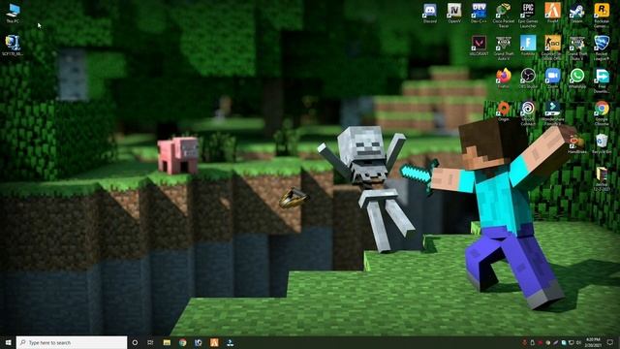This screenshot has width=620, height=349.
Task: Click the 'Type here to search' box
Action: tap(72, 342)
